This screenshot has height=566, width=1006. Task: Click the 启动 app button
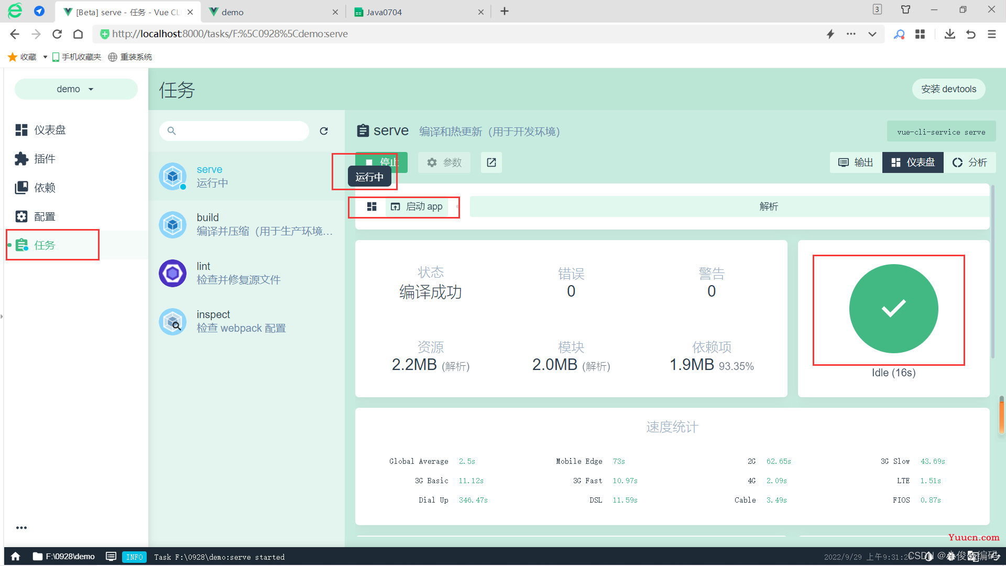[x=417, y=206]
